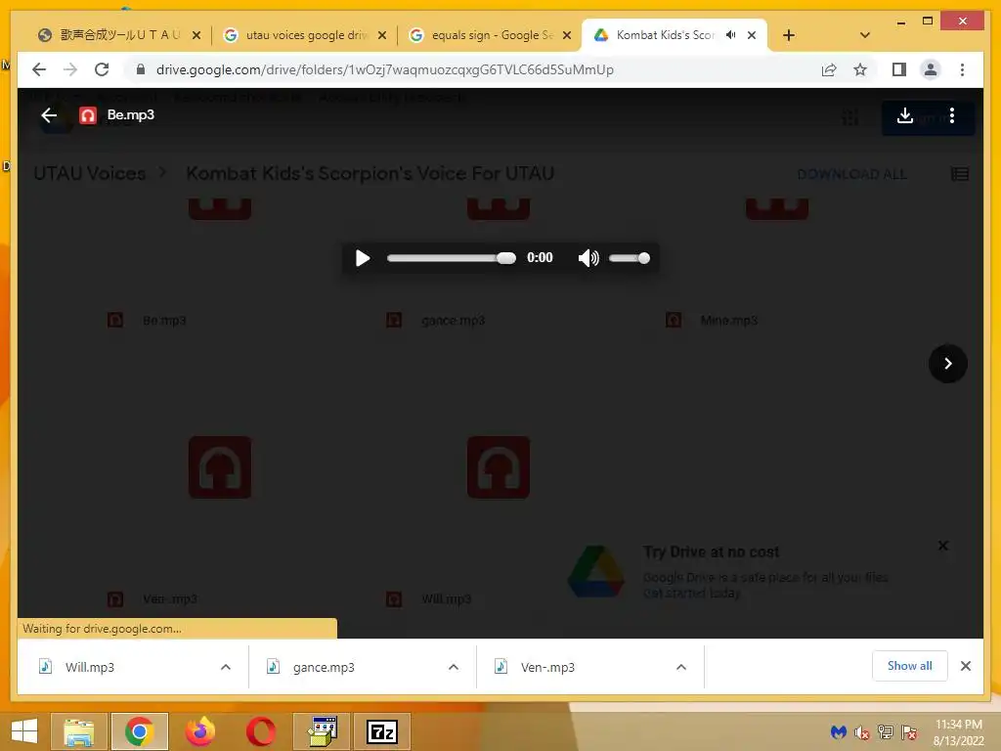Open 7-Zip from the taskbar
The image size is (1001, 751).
(x=382, y=731)
